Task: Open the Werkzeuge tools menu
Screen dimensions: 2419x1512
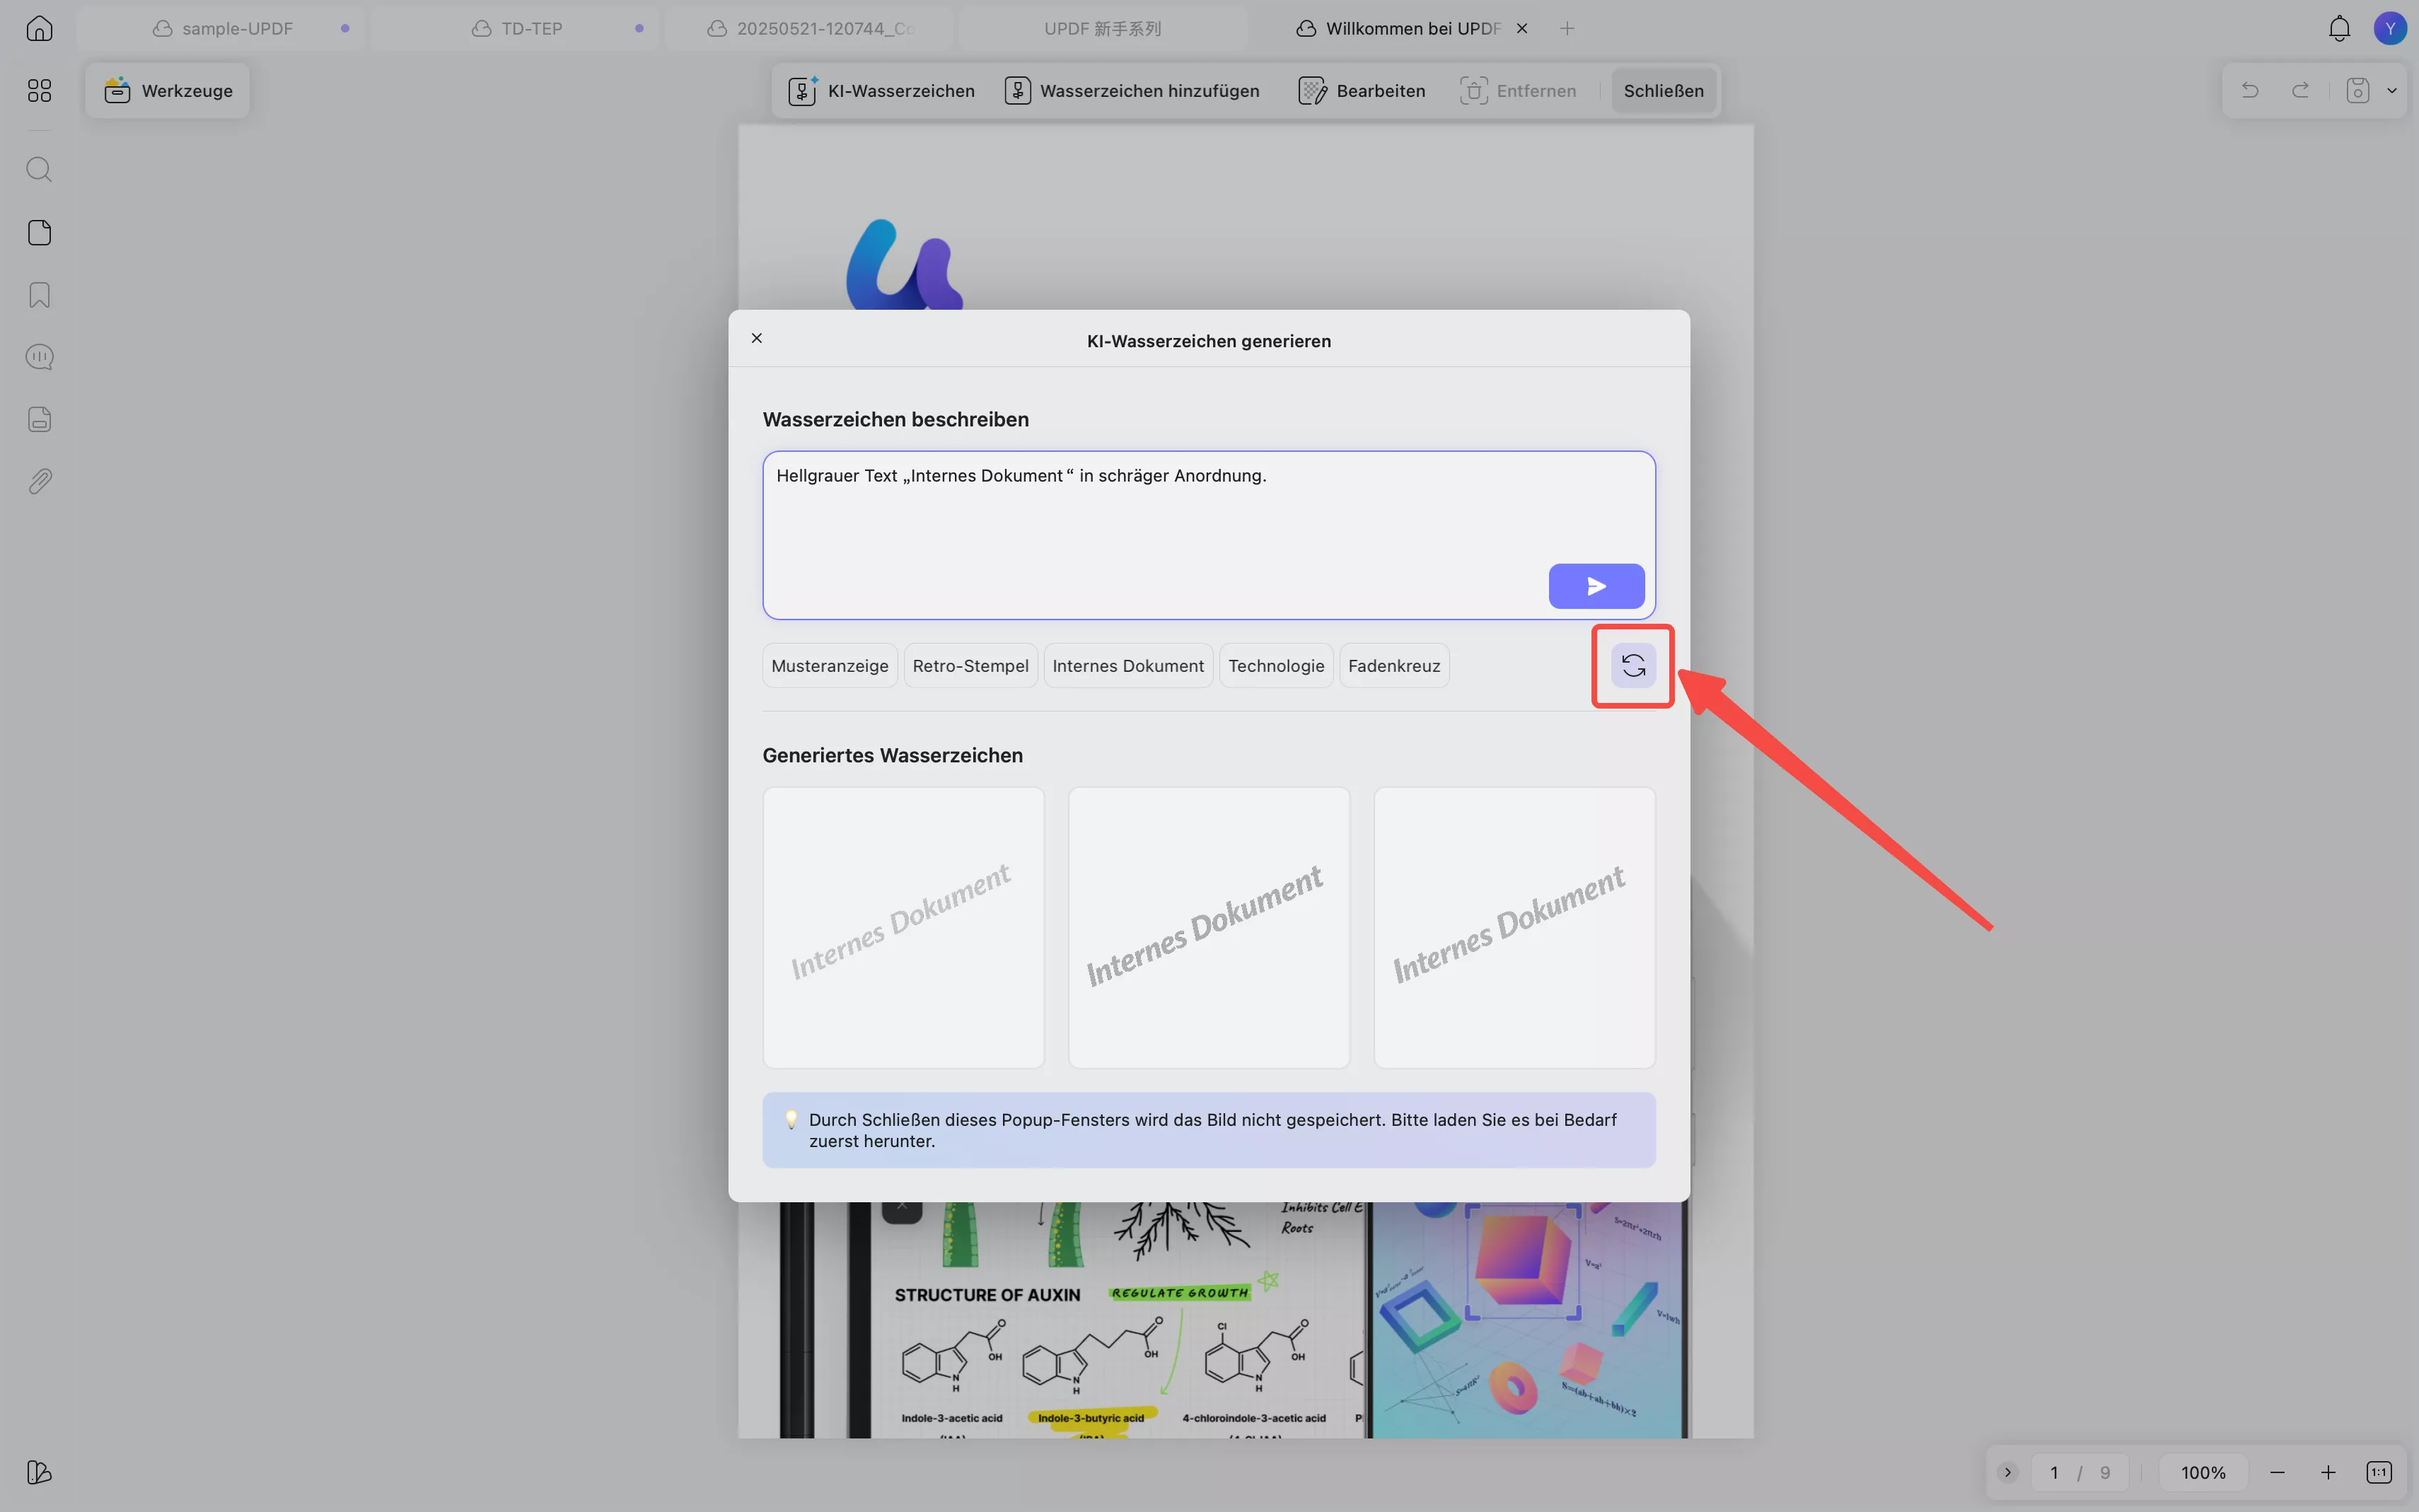Action: 168,91
